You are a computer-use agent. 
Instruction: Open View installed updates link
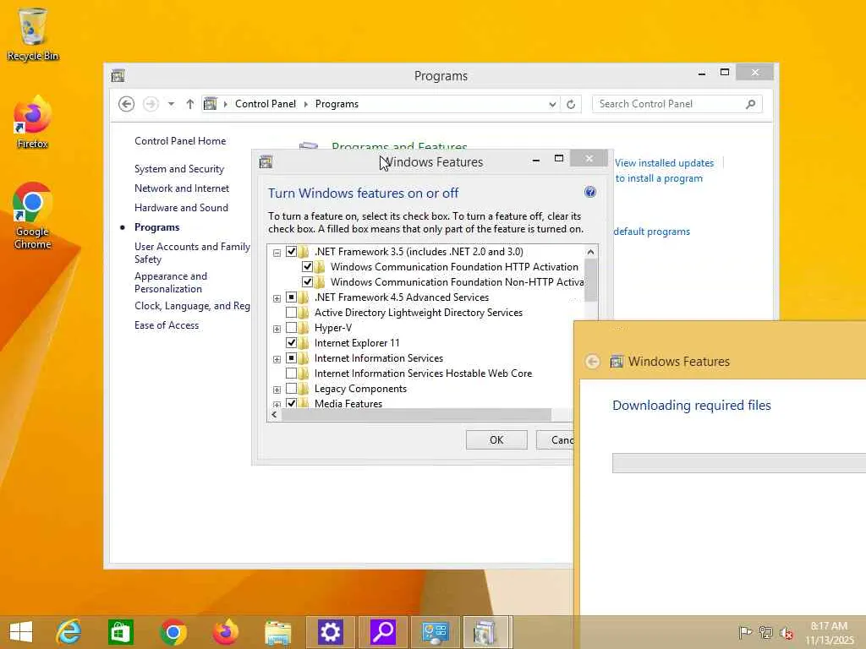point(665,163)
